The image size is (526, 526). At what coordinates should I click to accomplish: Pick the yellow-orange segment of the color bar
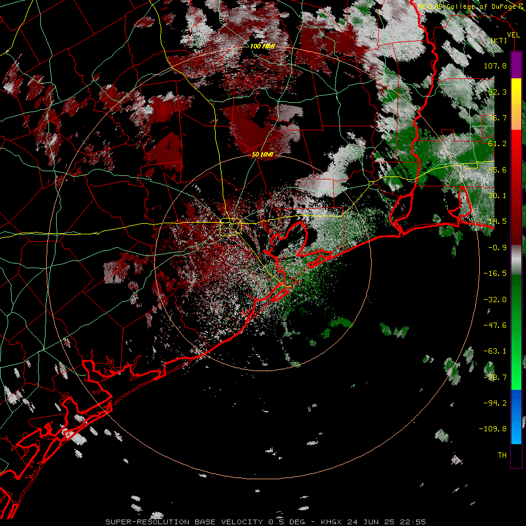pyautogui.click(x=516, y=104)
